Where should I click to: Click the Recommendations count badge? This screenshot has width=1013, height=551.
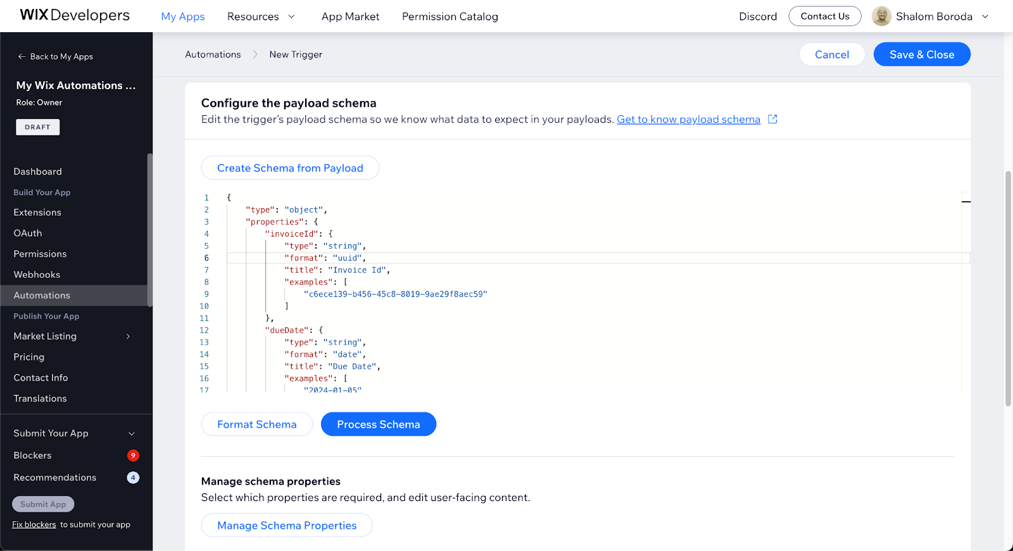(133, 478)
